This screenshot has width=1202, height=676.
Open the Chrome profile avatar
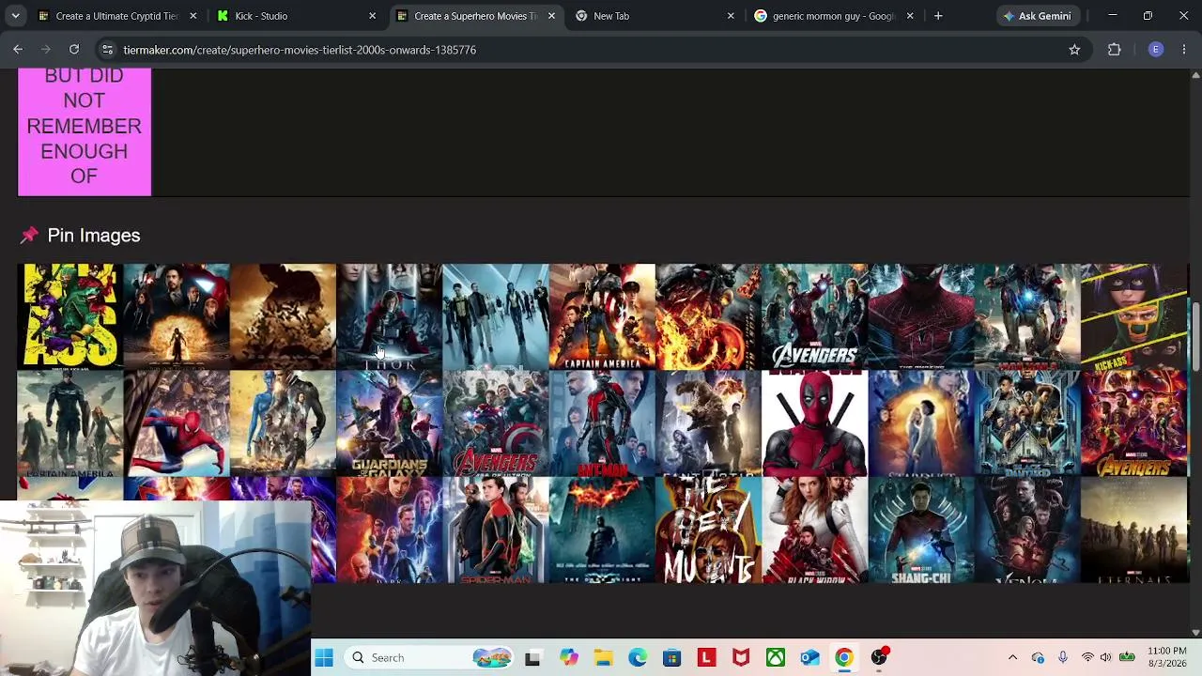click(x=1156, y=50)
